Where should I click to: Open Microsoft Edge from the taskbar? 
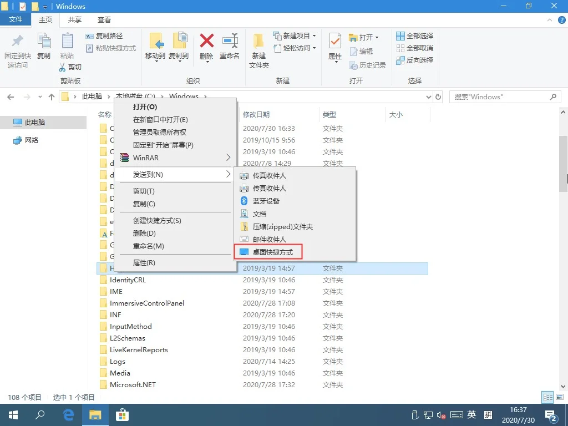[x=68, y=415]
